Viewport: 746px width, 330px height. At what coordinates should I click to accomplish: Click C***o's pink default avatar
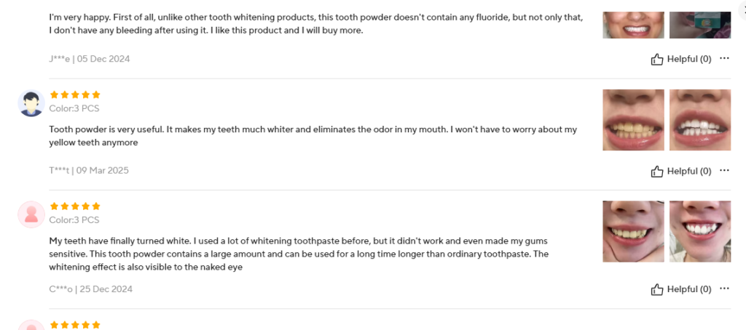tap(31, 214)
